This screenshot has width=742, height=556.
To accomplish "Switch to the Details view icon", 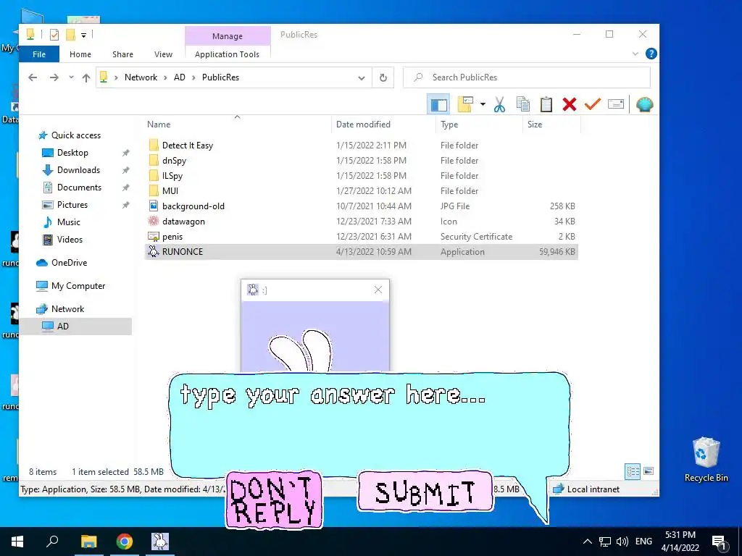I will click(x=633, y=471).
